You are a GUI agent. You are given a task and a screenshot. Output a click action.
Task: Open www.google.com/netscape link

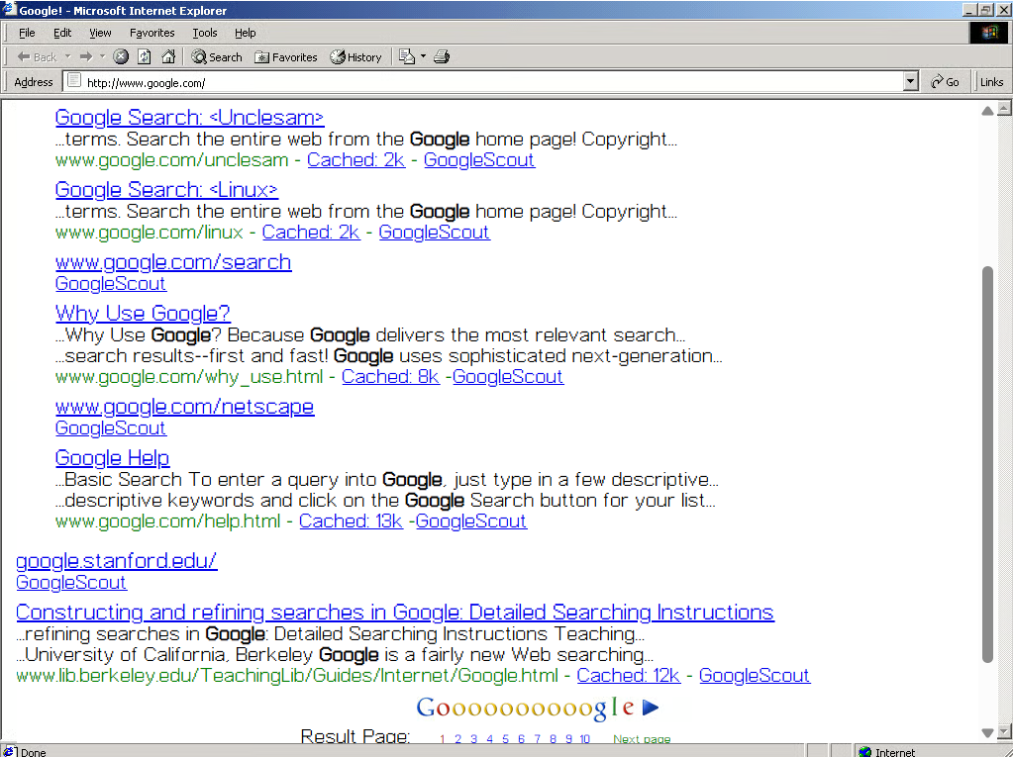[x=185, y=407]
